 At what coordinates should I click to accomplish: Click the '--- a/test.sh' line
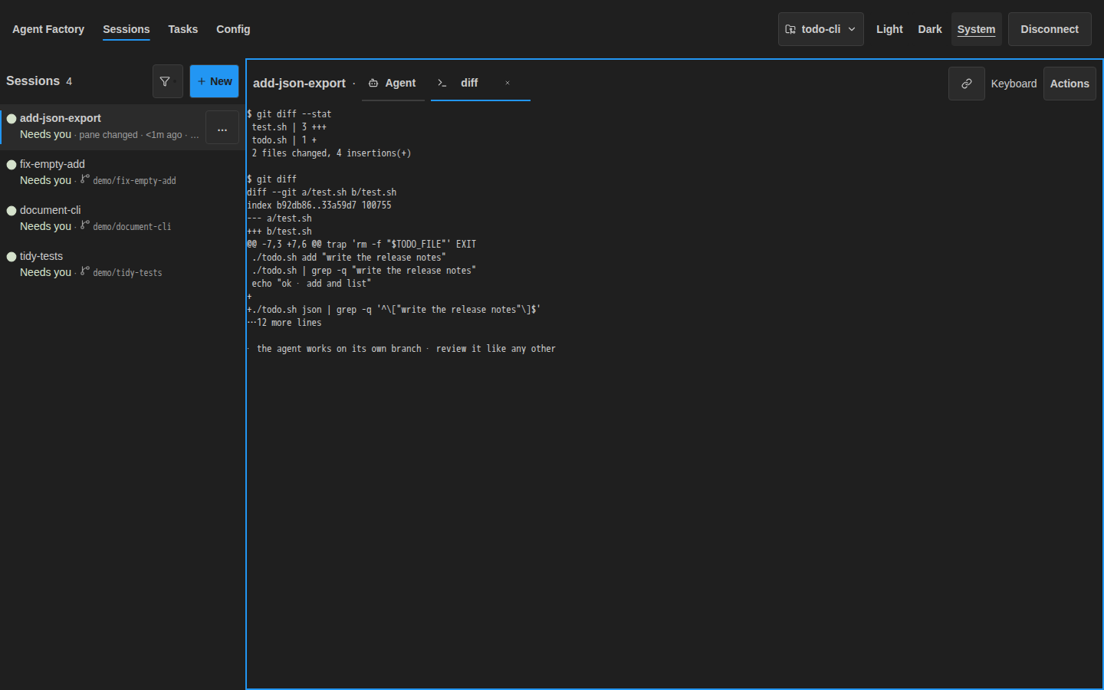click(x=280, y=219)
